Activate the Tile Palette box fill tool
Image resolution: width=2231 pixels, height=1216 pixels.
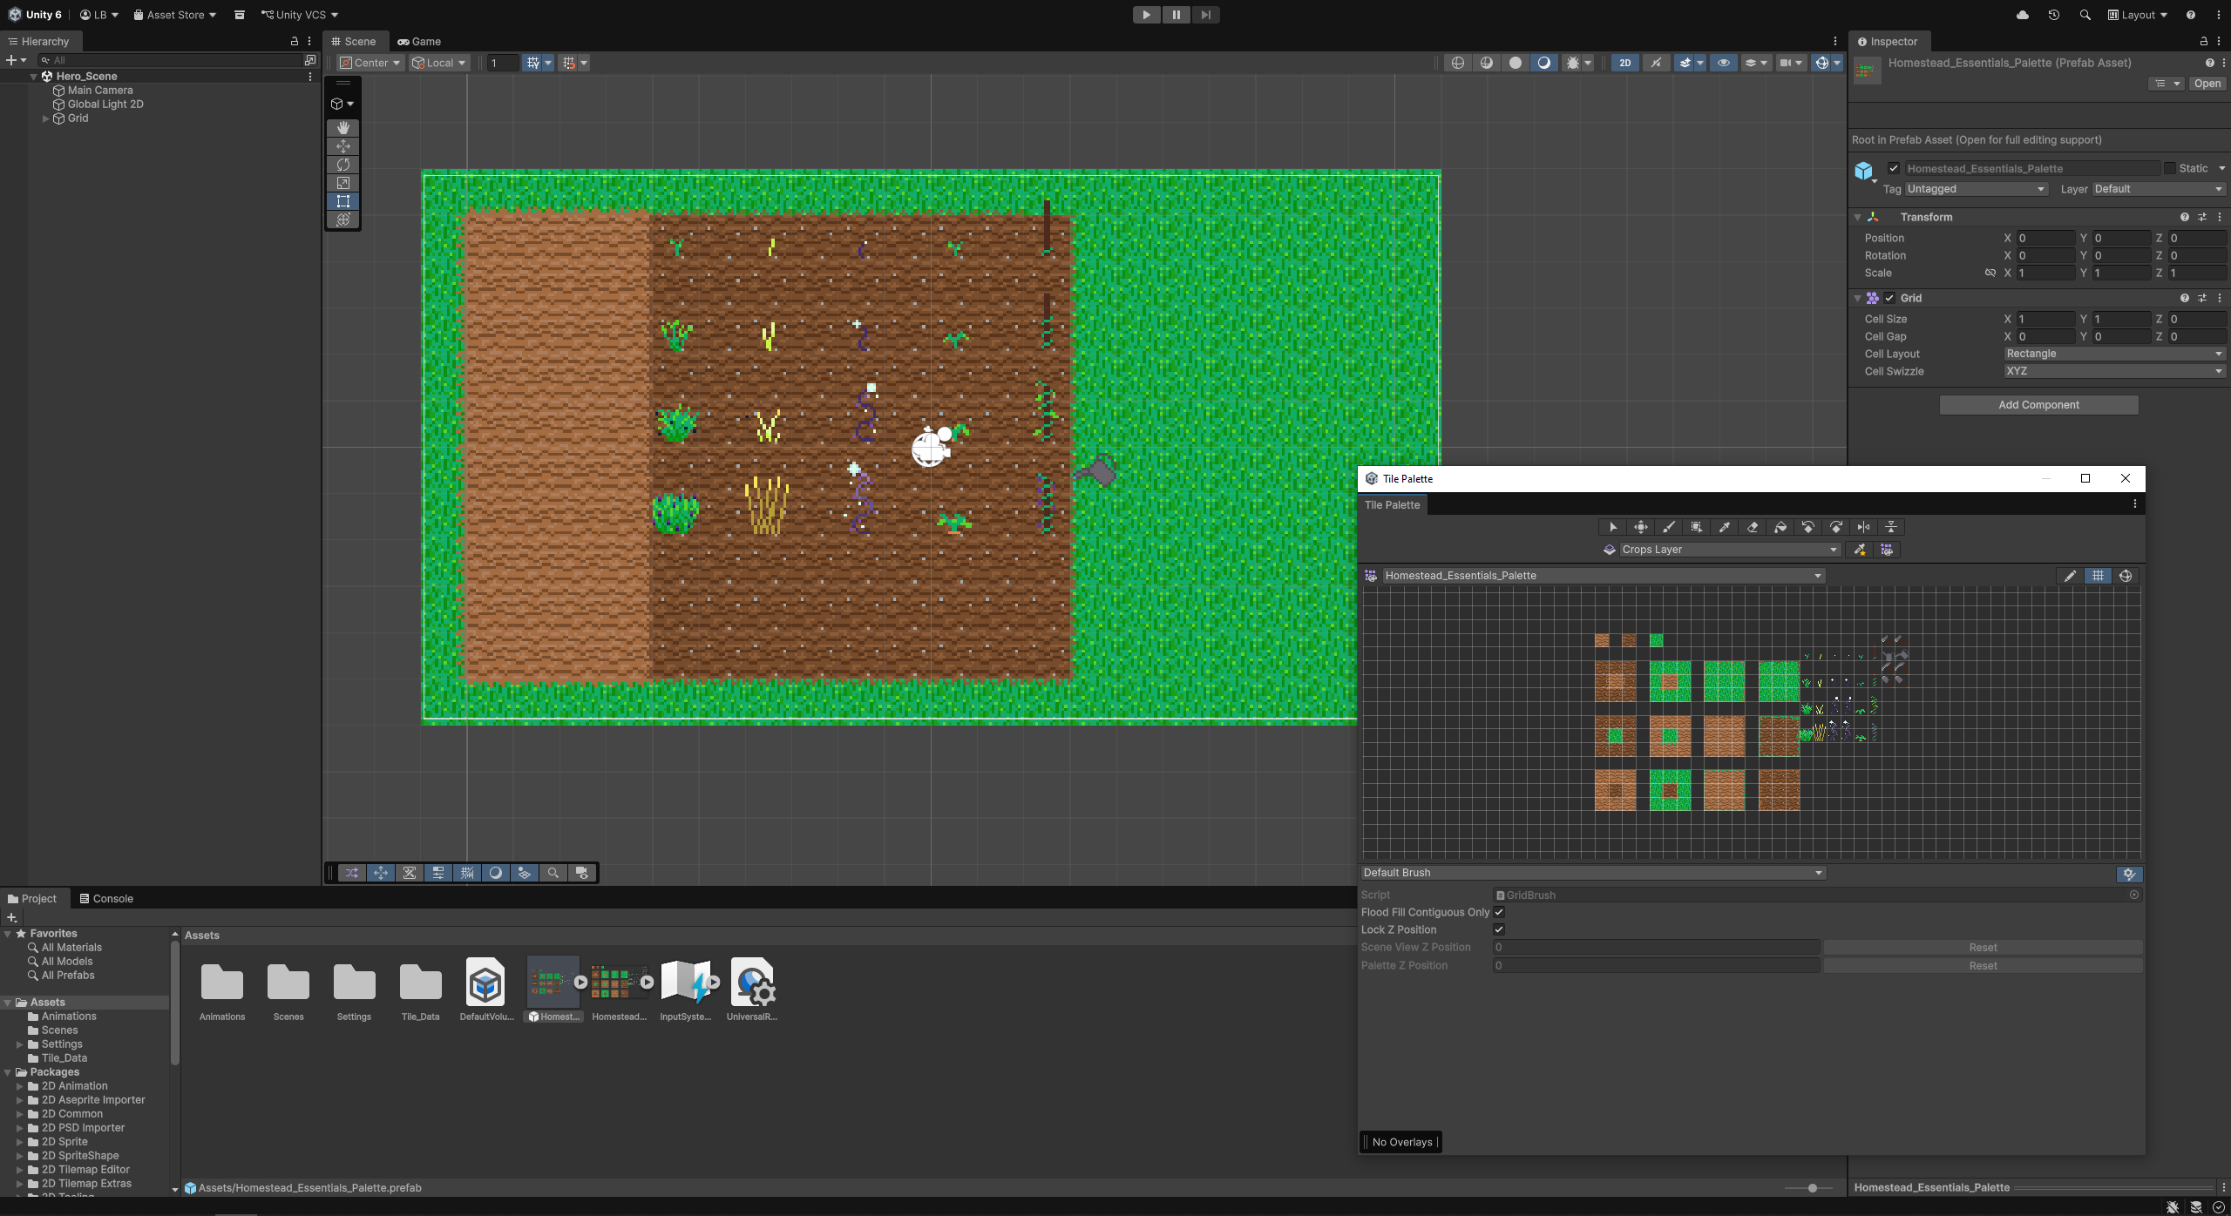coord(1697,527)
